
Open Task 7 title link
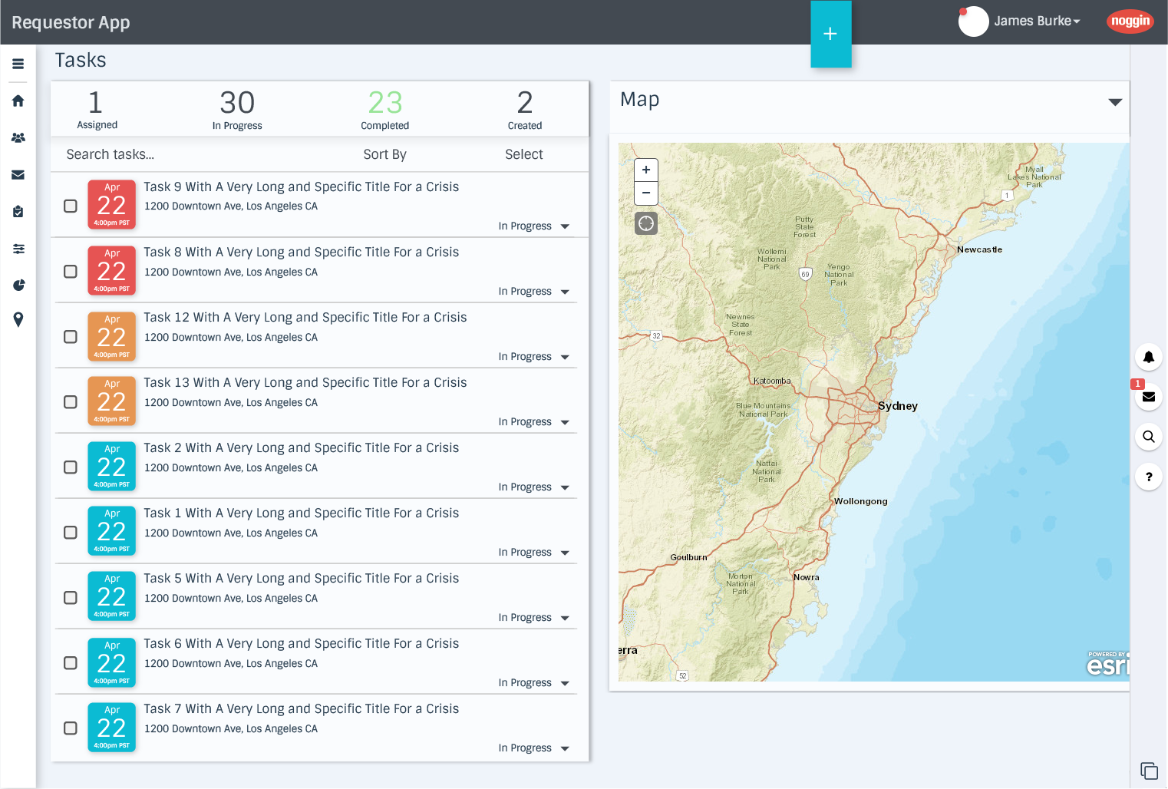pyautogui.click(x=301, y=709)
